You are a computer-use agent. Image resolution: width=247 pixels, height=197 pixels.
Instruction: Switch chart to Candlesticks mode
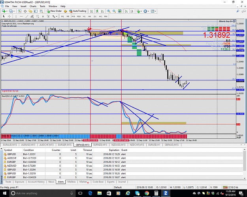point(97,11)
